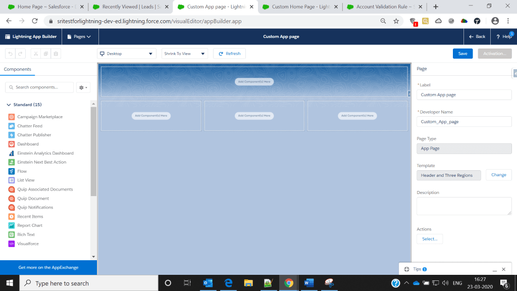
Task: Click the redo arrow icon
Action: point(20,54)
